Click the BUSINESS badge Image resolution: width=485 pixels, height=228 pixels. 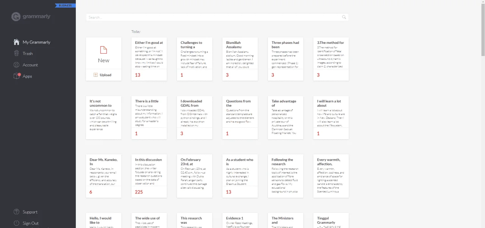coord(65,5)
